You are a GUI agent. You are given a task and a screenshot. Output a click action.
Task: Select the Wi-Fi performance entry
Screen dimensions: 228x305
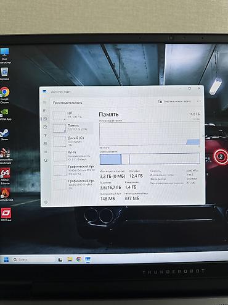click(73, 156)
